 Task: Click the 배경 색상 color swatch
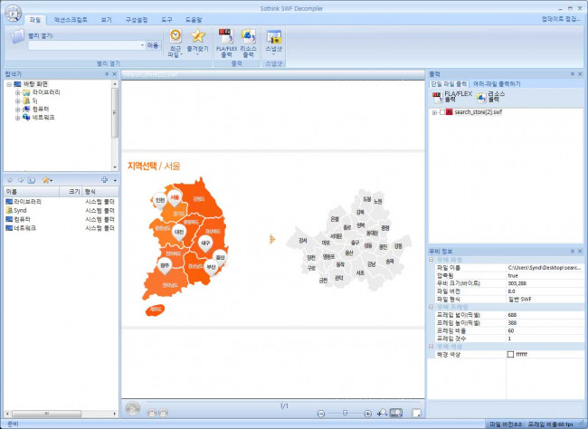510,354
